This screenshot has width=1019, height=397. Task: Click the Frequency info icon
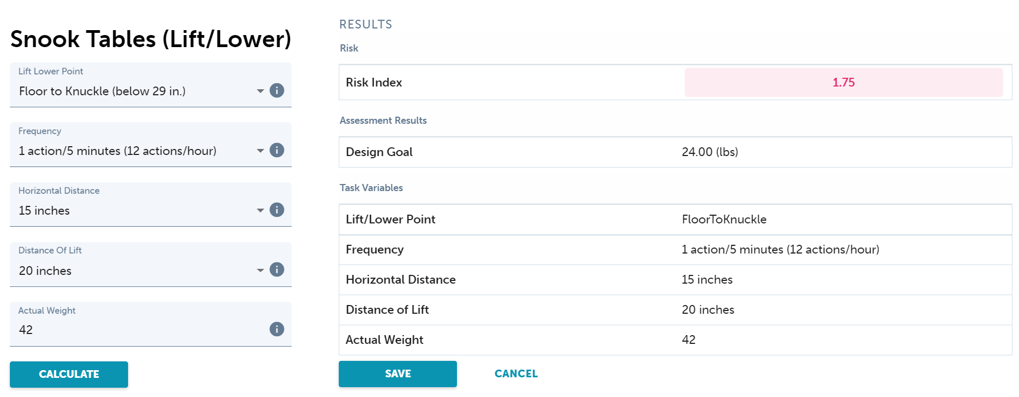(x=277, y=150)
